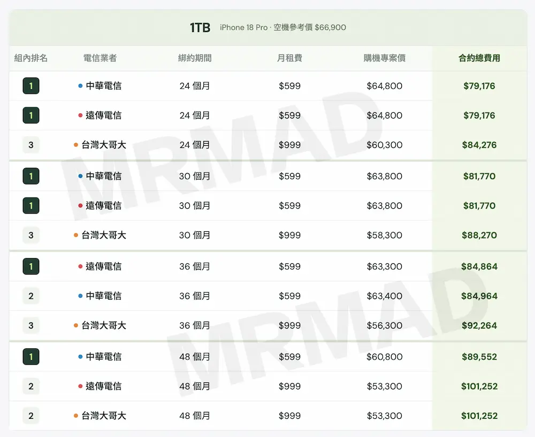The height and width of the screenshot is (437, 535).
Task: Click the total cost $88,270
Action: [479, 235]
